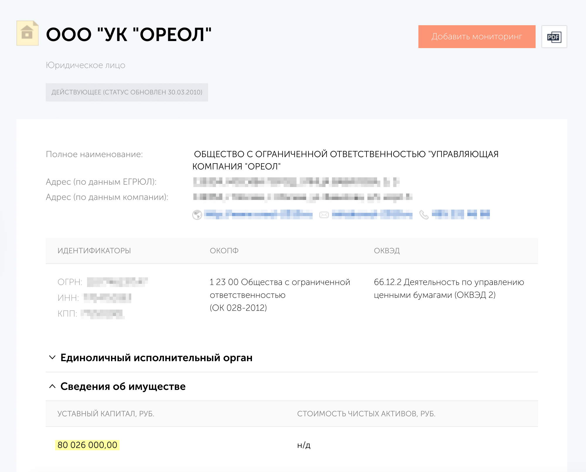Click the КПП label
This screenshot has width=586, height=472.
pos(67,314)
